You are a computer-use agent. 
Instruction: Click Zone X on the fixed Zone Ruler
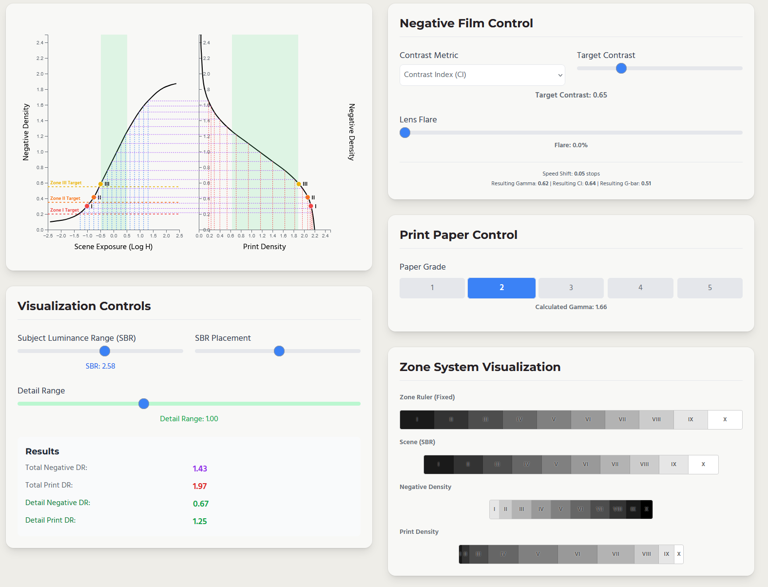click(x=725, y=420)
